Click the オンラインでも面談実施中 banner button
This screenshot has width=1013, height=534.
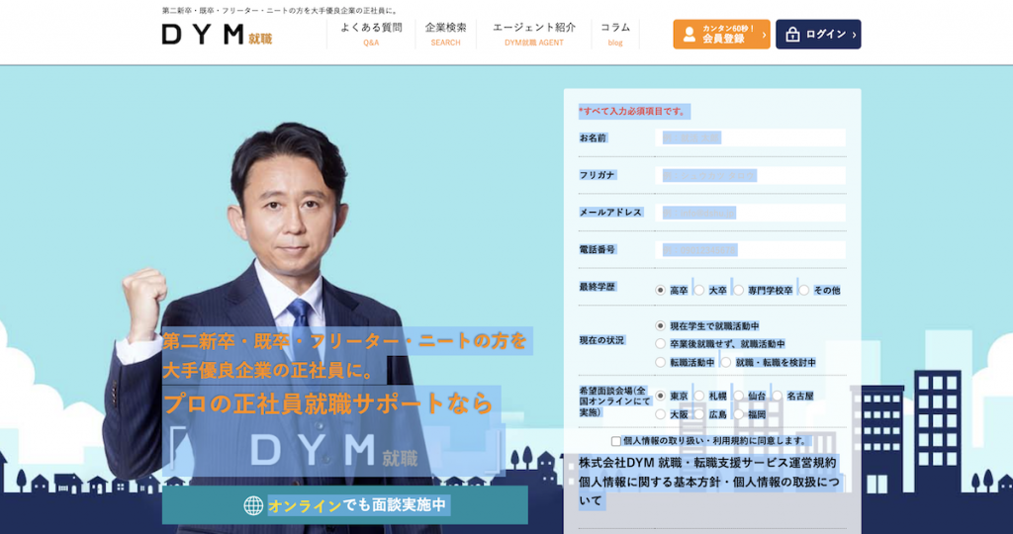(345, 505)
